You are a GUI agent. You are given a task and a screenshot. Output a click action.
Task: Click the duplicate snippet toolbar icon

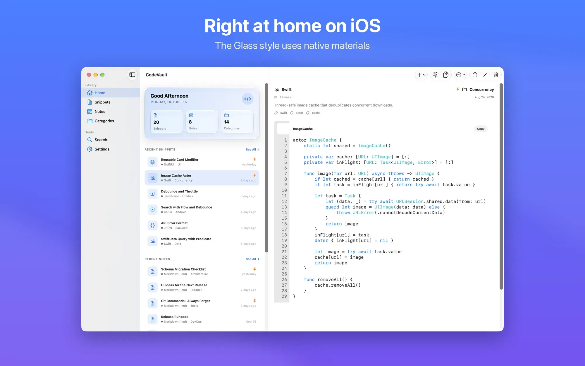445,75
